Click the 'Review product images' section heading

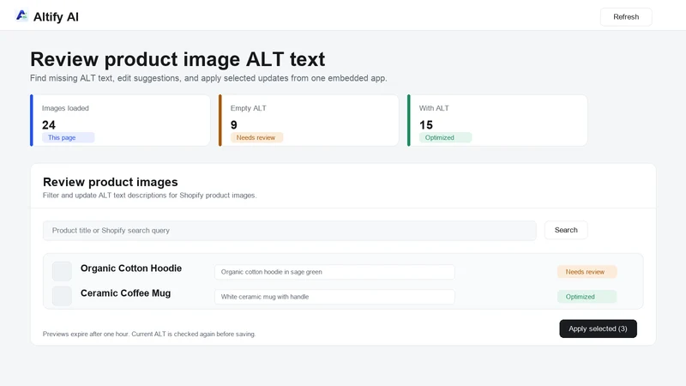pos(111,182)
